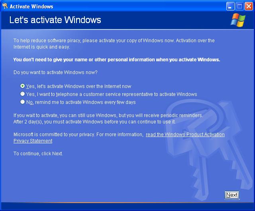Image resolution: width=255 pixels, height=211 pixels.
Task: Open the Windows Product Activation Privacy Statement link
Action: tap(185, 135)
